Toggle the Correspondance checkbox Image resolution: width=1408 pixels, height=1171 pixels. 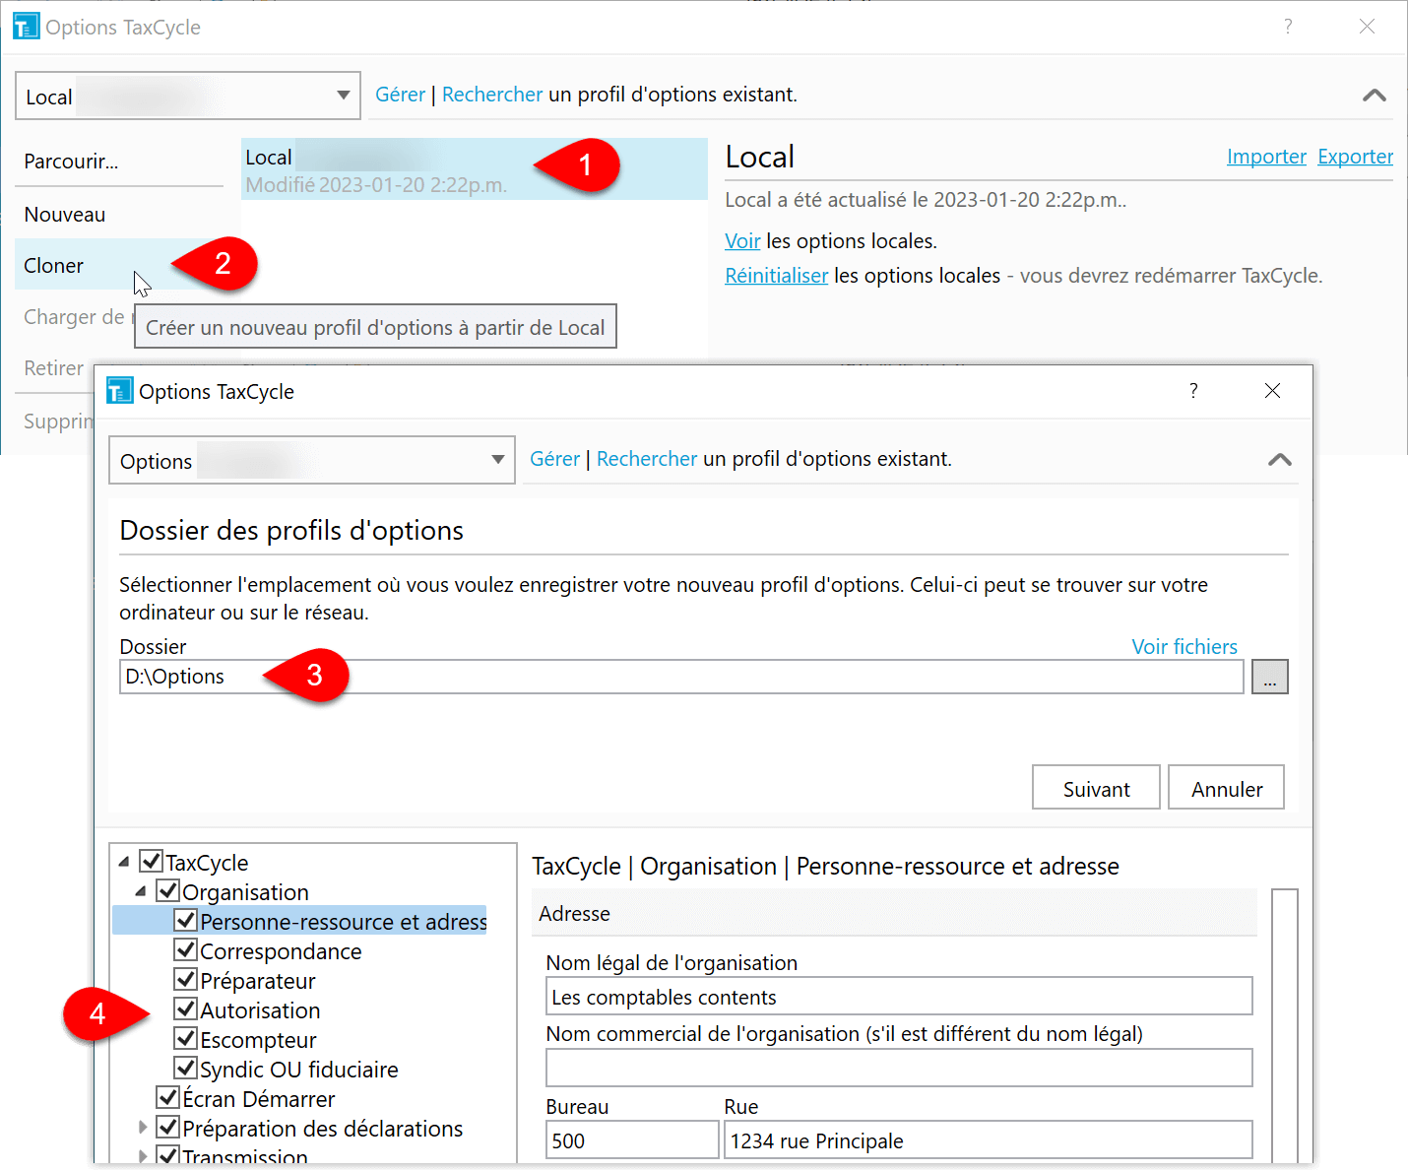(x=185, y=949)
